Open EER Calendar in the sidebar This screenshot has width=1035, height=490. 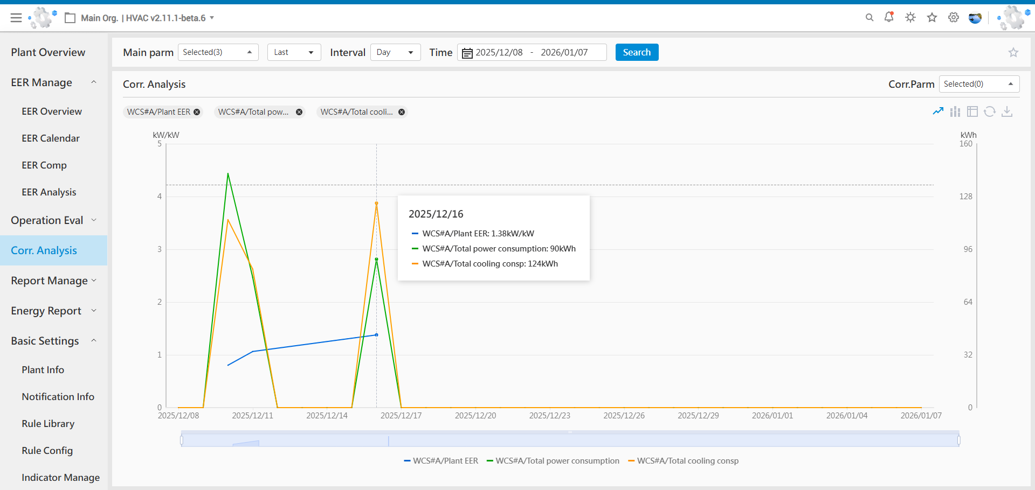pos(51,138)
